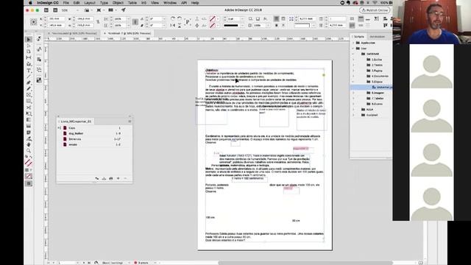The width and height of the screenshot is (471, 265).
Task: Select the Pencil tool
Action: point(29,88)
